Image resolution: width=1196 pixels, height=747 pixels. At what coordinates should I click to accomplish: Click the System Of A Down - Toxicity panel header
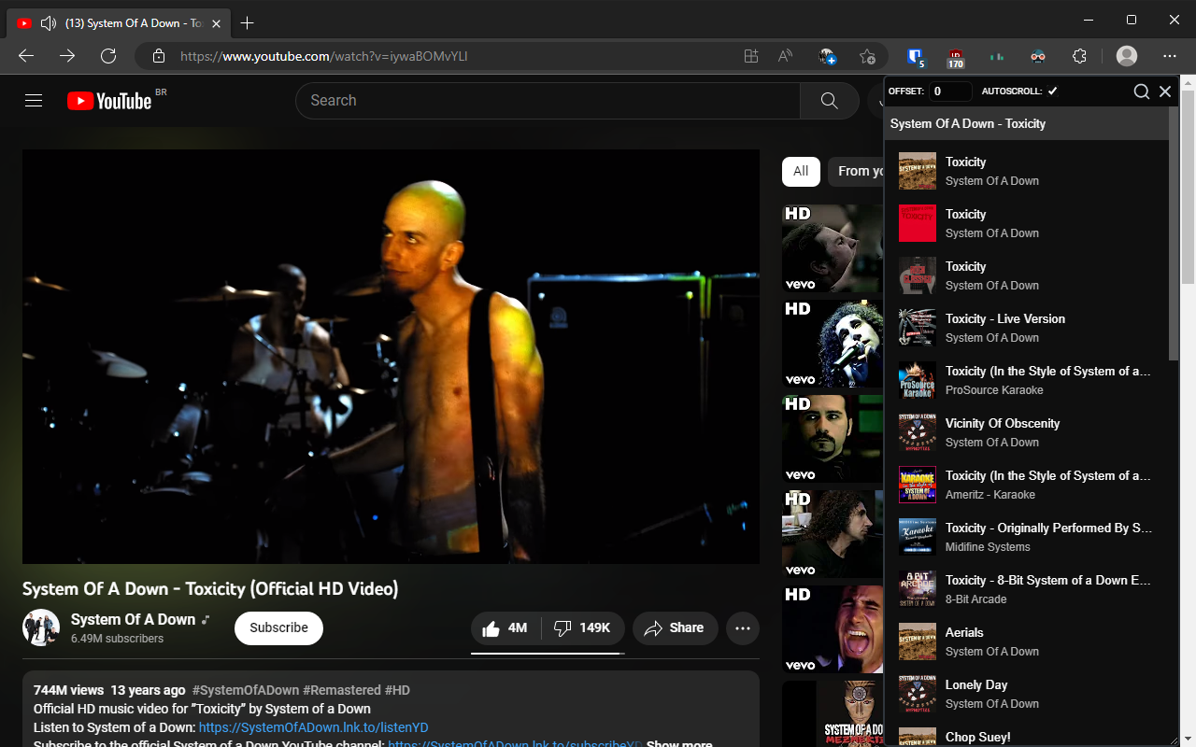(1027, 123)
